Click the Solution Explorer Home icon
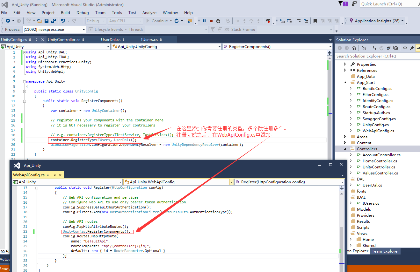This screenshot has width=420, height=272. pos(354,48)
